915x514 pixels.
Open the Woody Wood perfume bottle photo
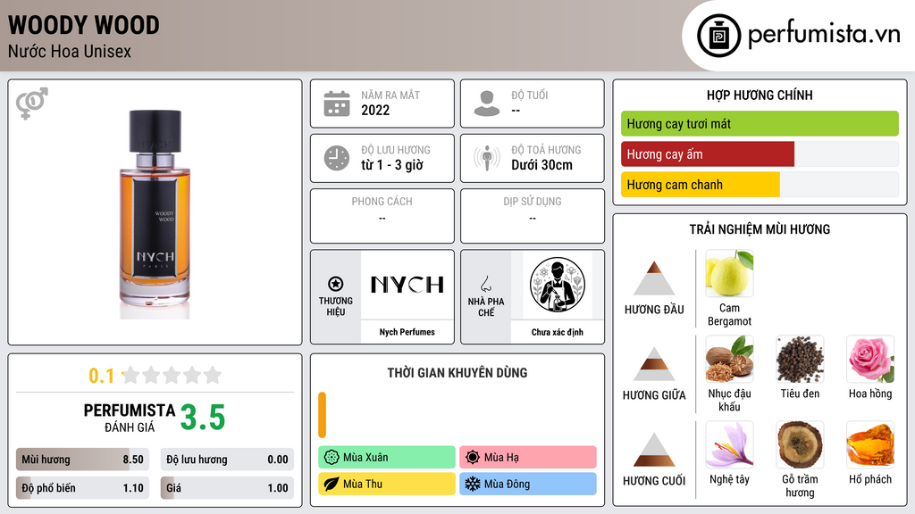click(155, 214)
